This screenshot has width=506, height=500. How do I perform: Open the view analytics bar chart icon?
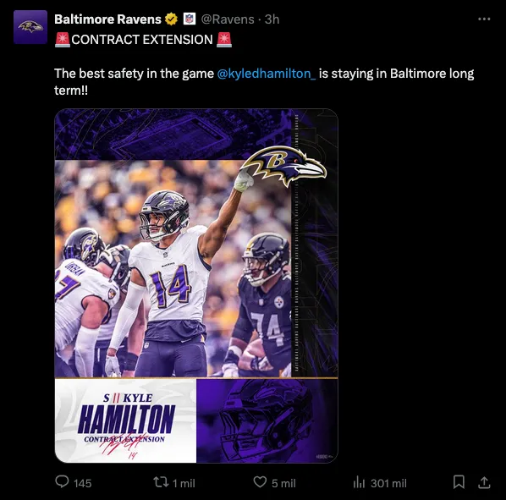[359, 482]
